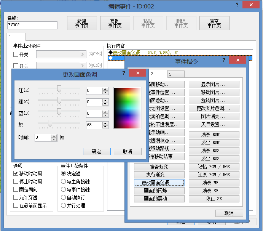Switch to tab 3 in 事件指令
This screenshot has height=231, width=263.
click(176, 74)
